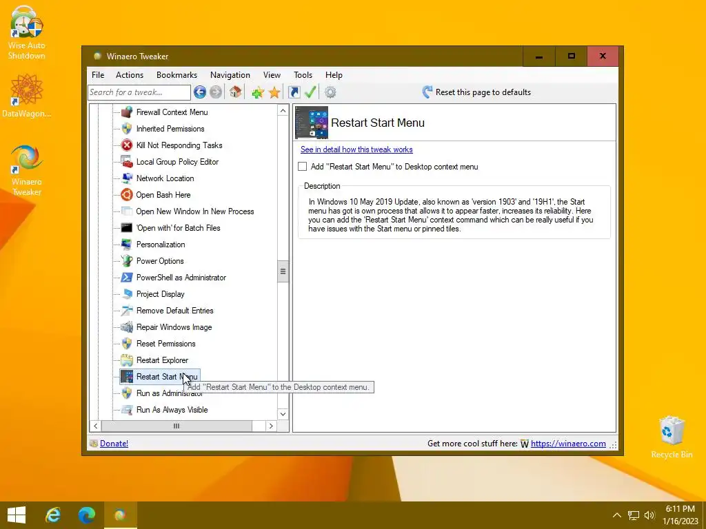Click the Inherited Permissions shield icon

click(x=127, y=129)
